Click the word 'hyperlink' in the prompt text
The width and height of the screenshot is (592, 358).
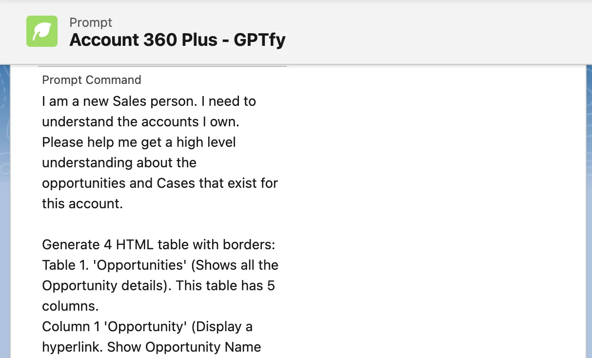pos(67,347)
